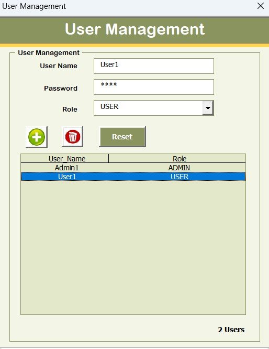Click the green plus add user icon
The width and height of the screenshot is (269, 349).
point(37,137)
